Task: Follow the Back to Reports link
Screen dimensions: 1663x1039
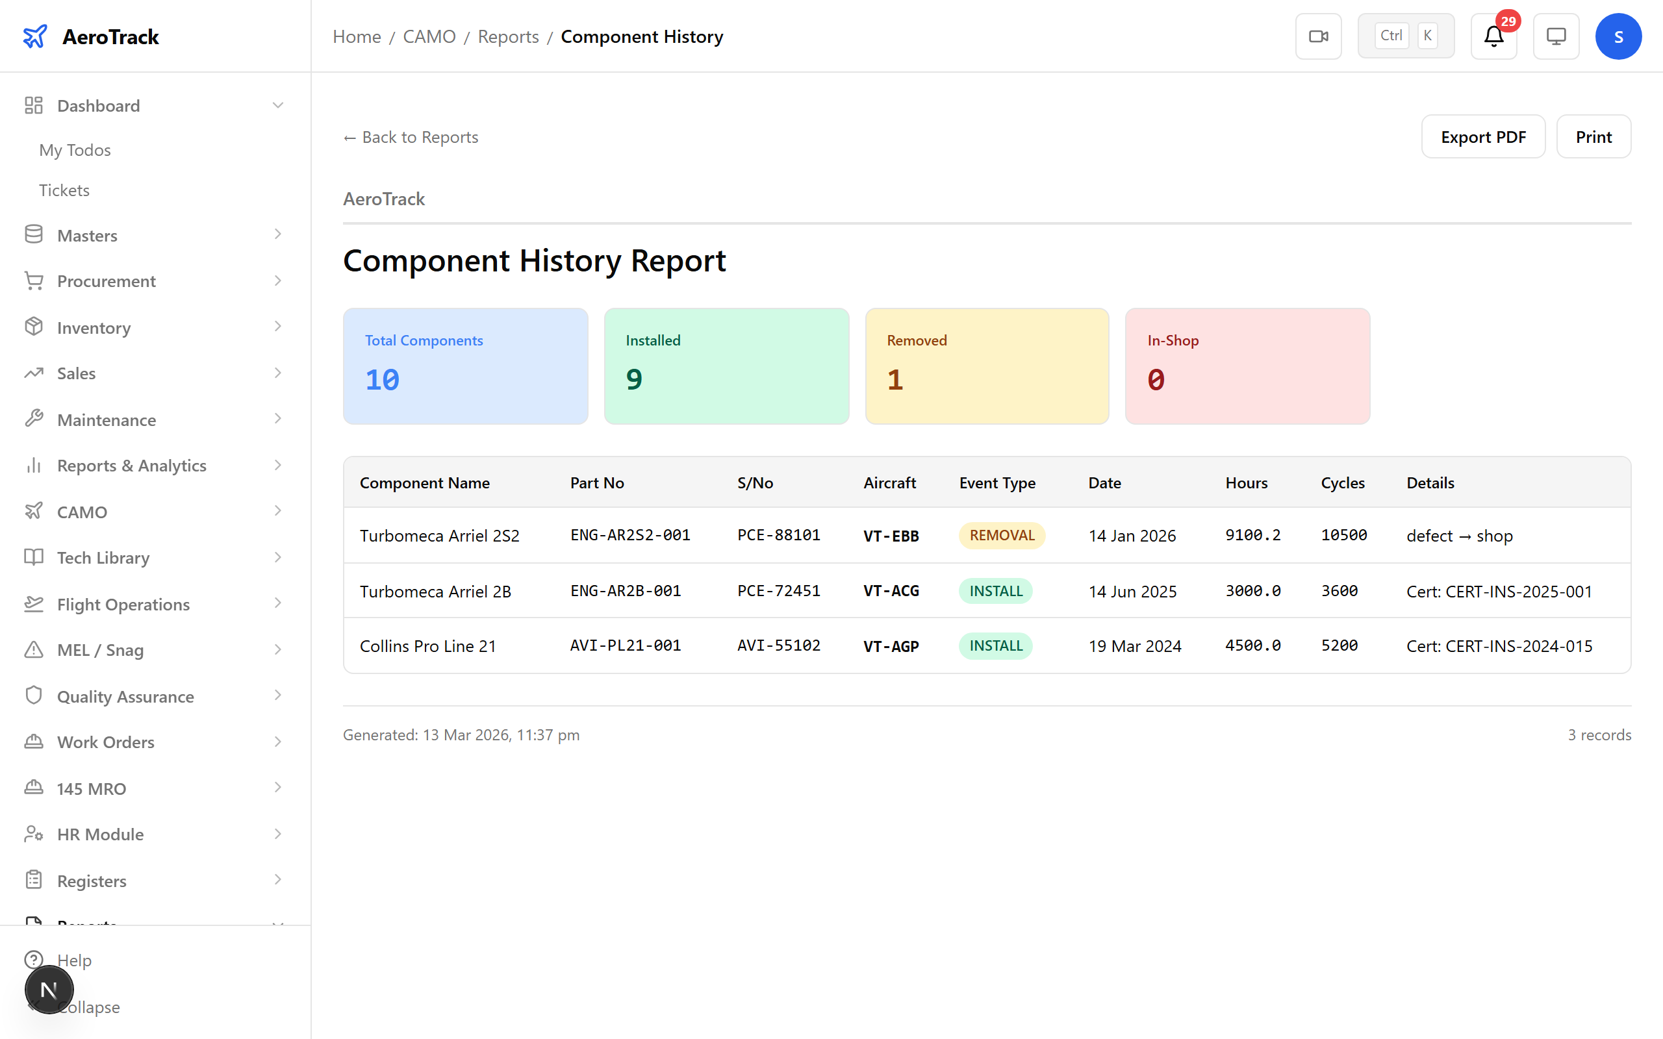Action: point(411,137)
